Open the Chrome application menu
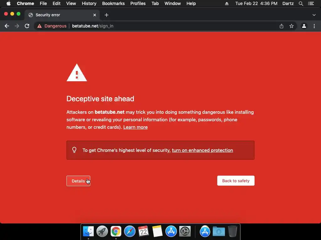Screen dimensions: 321x240 coord(25,3)
